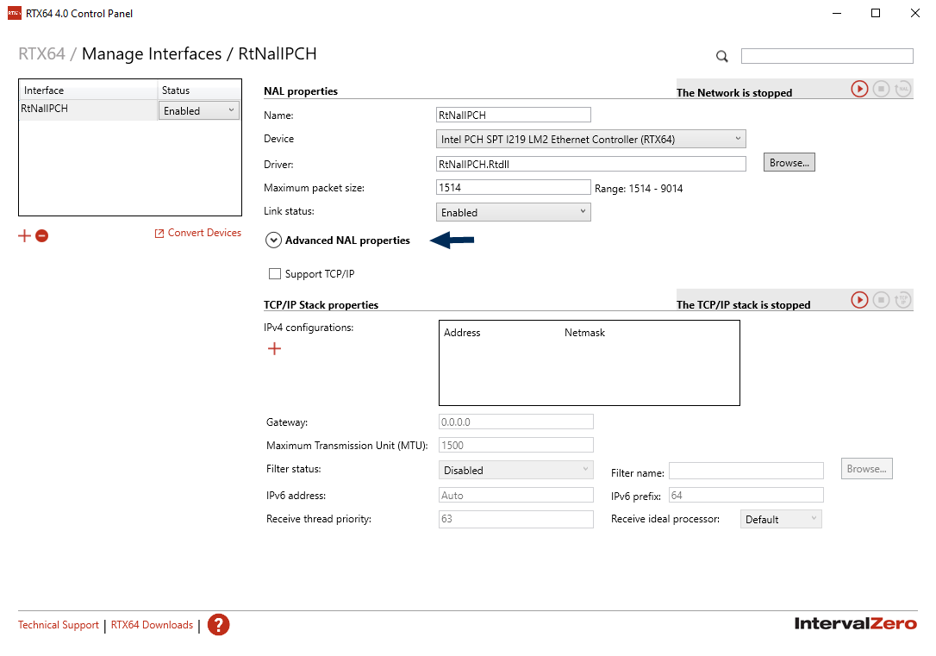Click the Interface column header
Image resolution: width=936 pixels, height=656 pixels.
point(89,91)
